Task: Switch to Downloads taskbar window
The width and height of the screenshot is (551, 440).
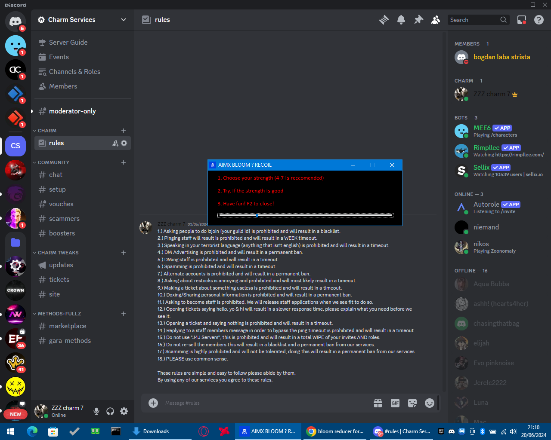Action: tap(160, 431)
